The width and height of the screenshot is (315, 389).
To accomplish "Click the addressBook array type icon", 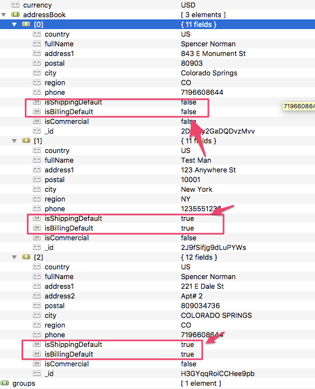I will 16,15.
